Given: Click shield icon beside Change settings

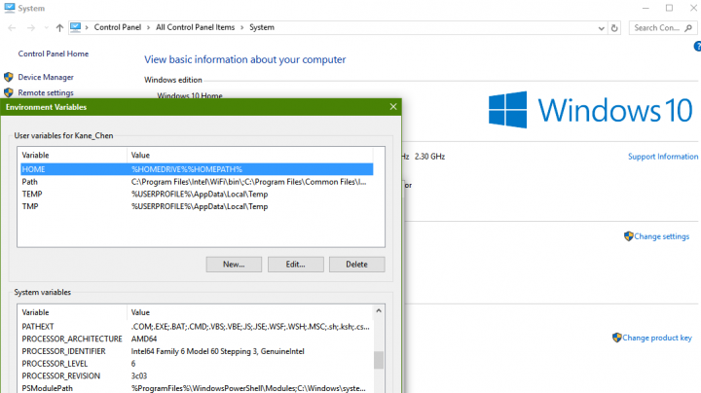Looking at the screenshot, I should tap(629, 235).
